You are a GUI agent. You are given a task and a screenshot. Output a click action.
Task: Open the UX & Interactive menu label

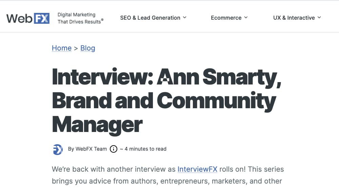click(294, 18)
